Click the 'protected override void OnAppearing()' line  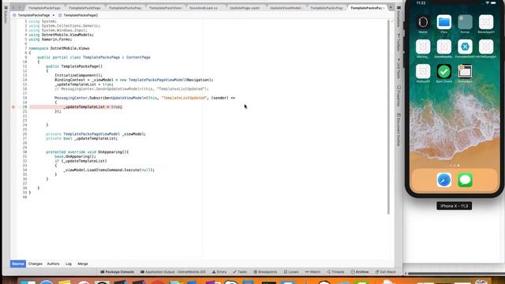click(x=88, y=152)
